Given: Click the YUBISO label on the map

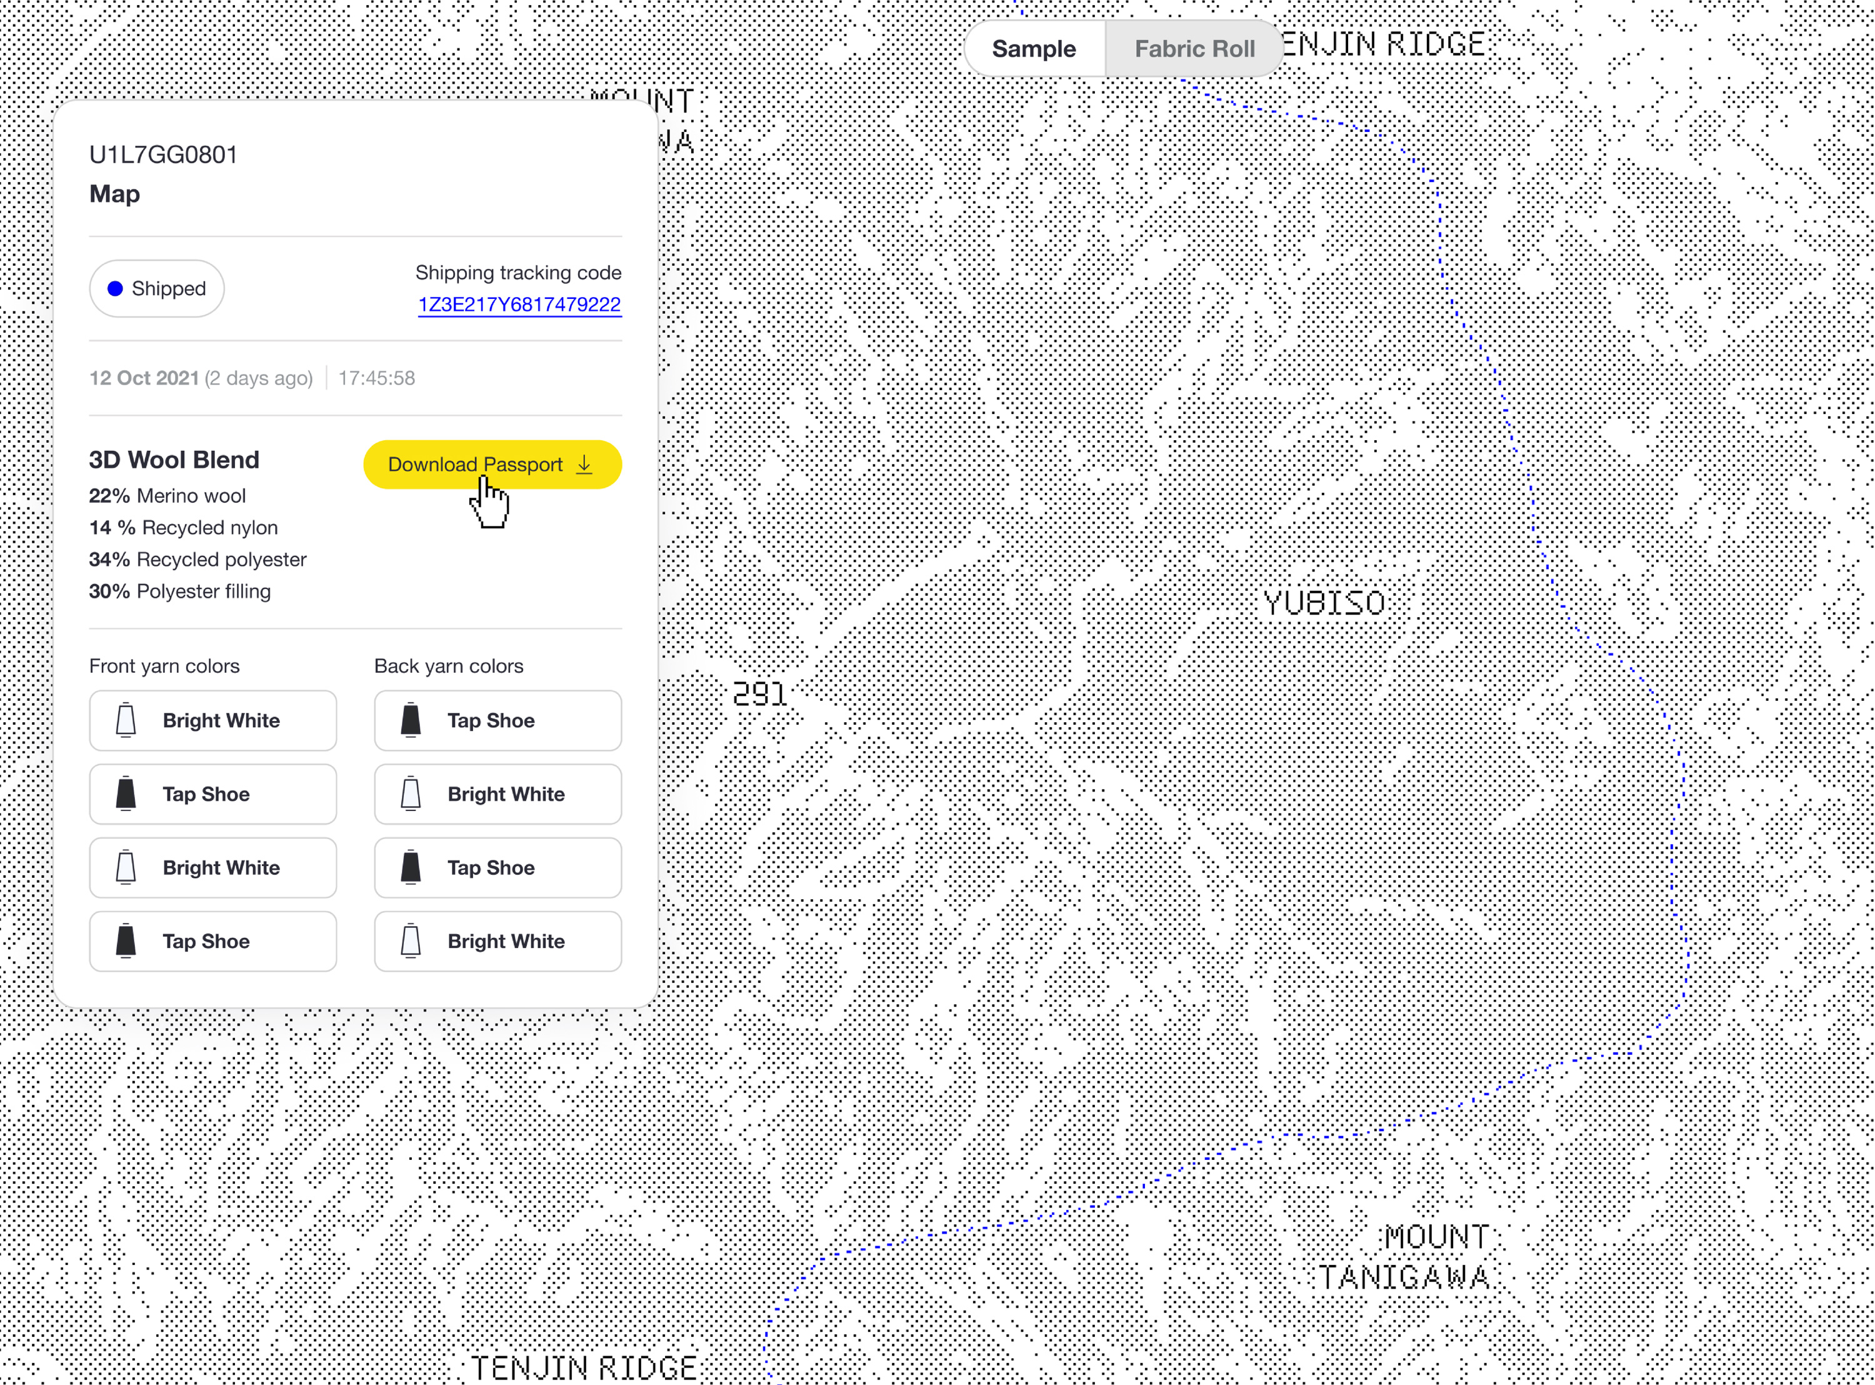Looking at the screenshot, I should (x=1324, y=603).
